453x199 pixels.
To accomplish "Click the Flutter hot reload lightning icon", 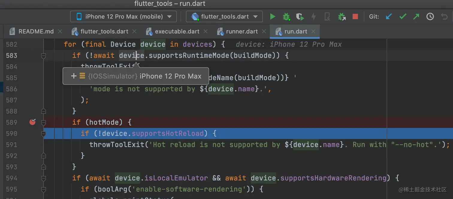I will 314,16.
